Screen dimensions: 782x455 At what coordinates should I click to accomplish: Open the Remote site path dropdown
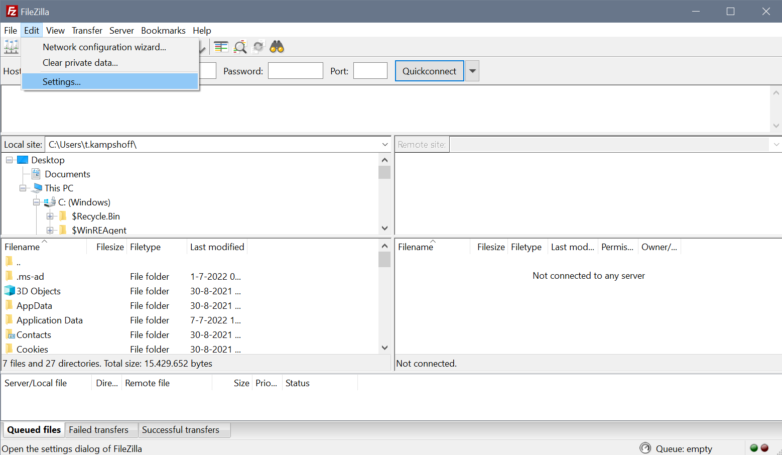(x=776, y=145)
